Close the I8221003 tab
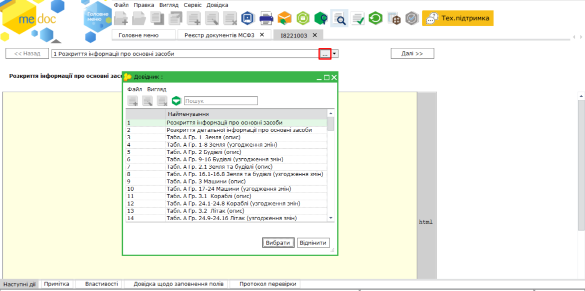 314,34
